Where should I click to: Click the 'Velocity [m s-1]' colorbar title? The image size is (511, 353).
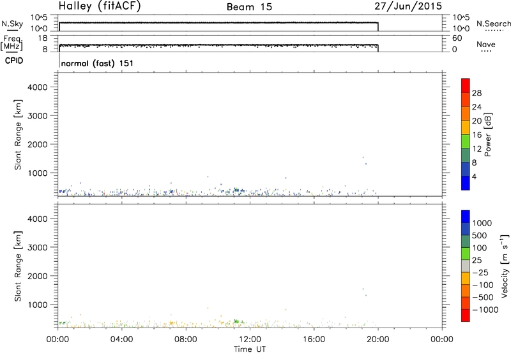(x=505, y=266)
